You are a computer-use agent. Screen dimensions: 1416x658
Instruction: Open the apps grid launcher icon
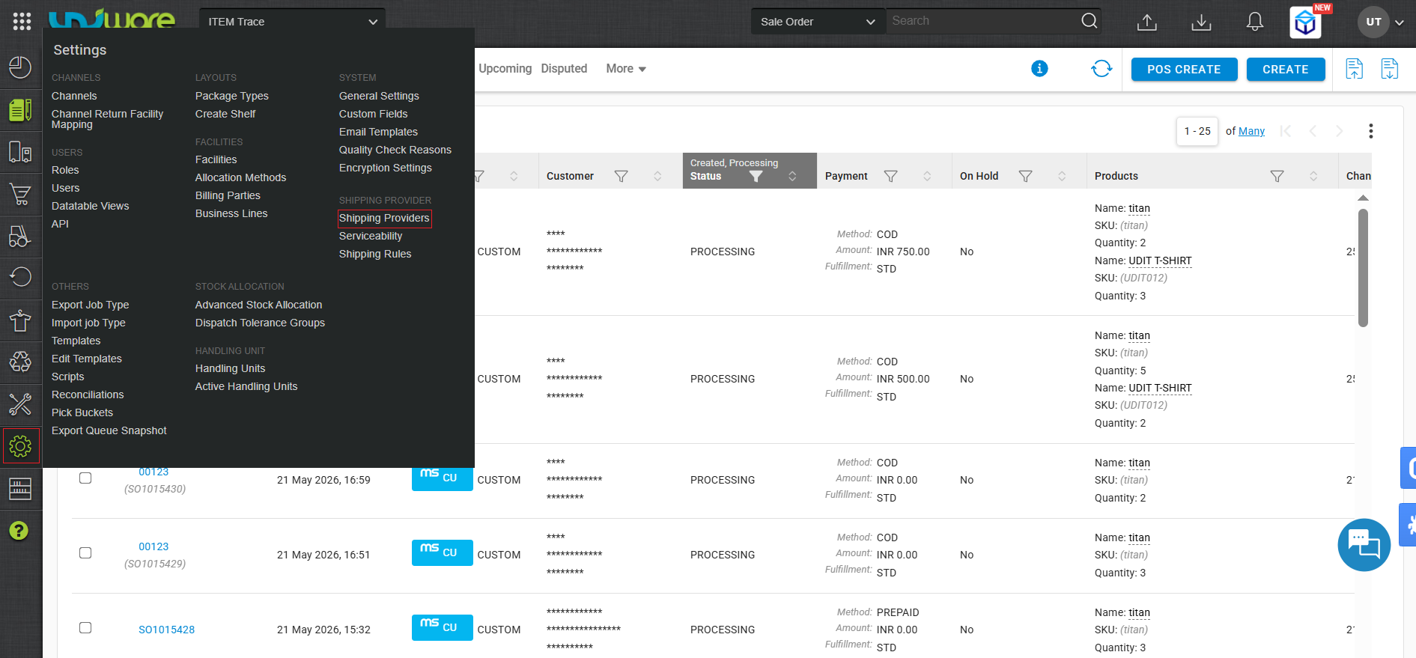22,22
